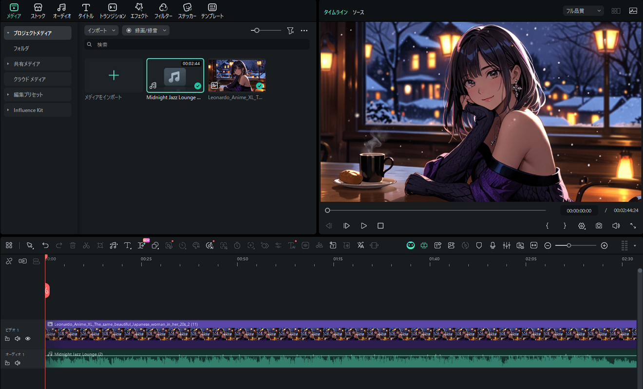Switch to the エフェクト tab
This screenshot has height=389, width=643.
(139, 11)
